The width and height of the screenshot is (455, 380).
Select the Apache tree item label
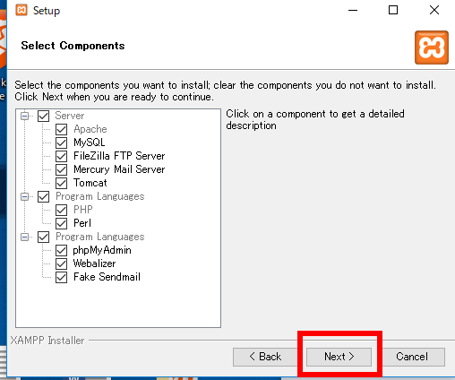[90, 129]
